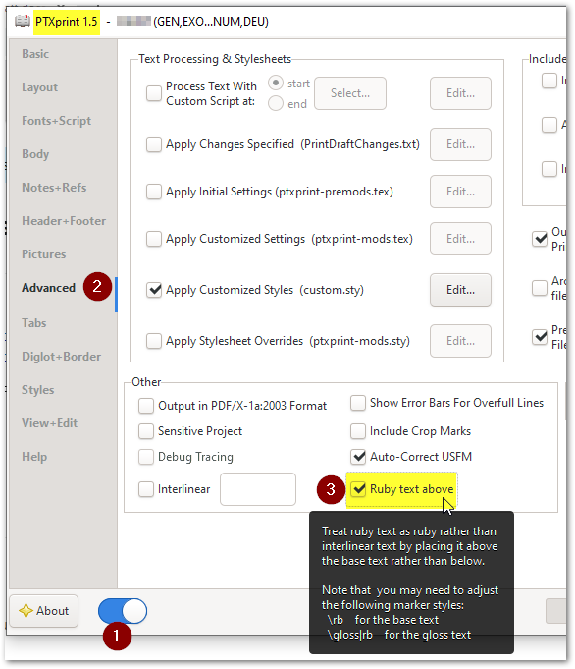The image size is (575, 669).
Task: Select the 'start' radio button
Action: 276,83
